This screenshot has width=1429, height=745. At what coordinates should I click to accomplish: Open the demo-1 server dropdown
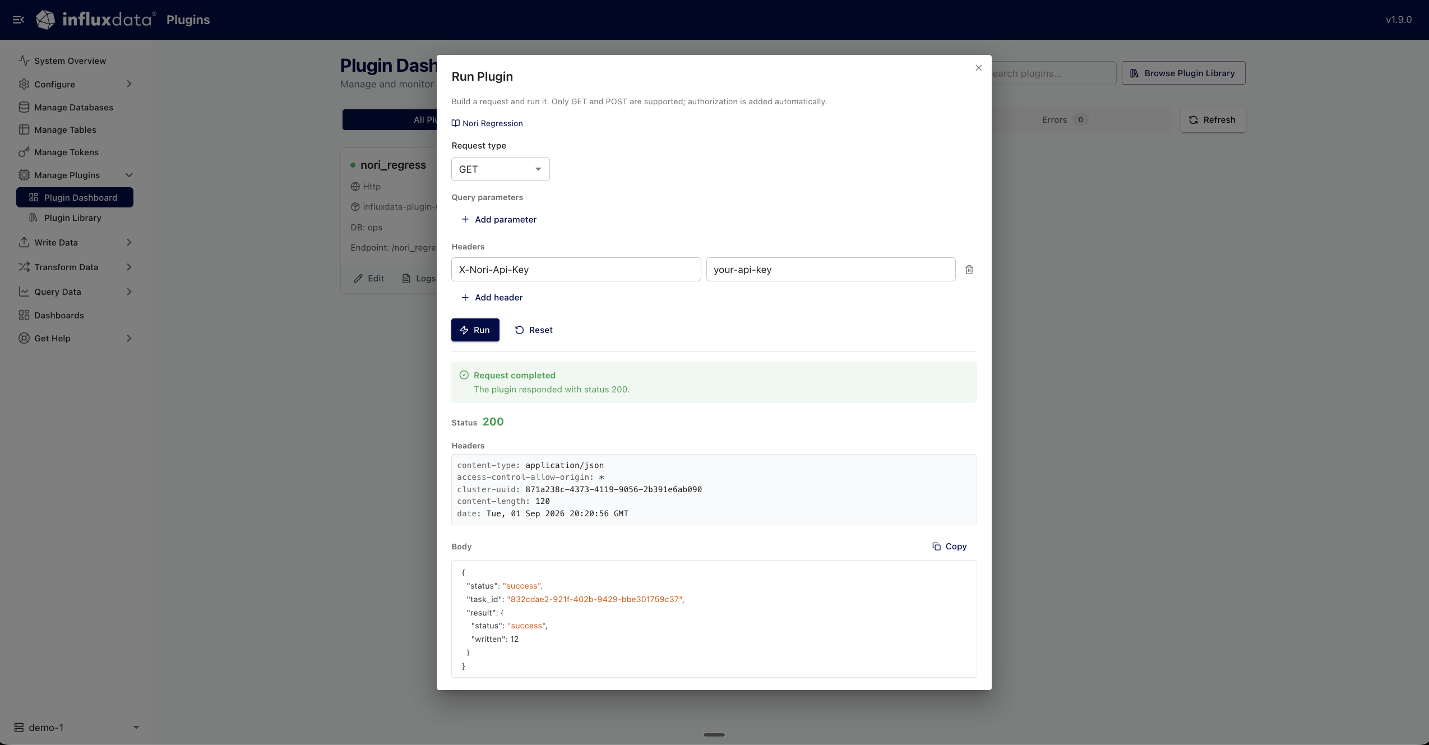point(77,727)
